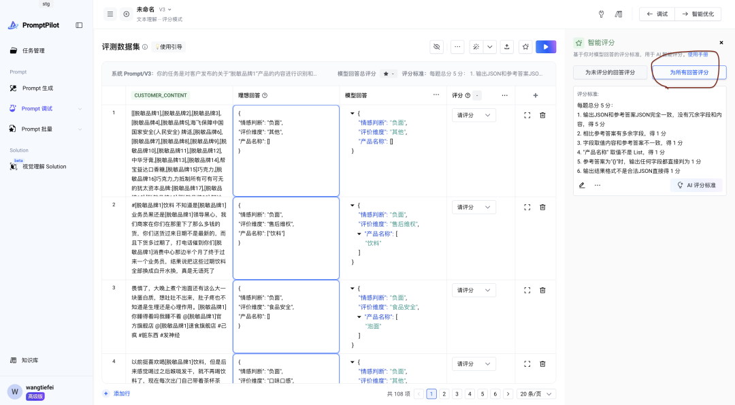
Task: Close the 智能评分 panel
Action: coord(721,43)
